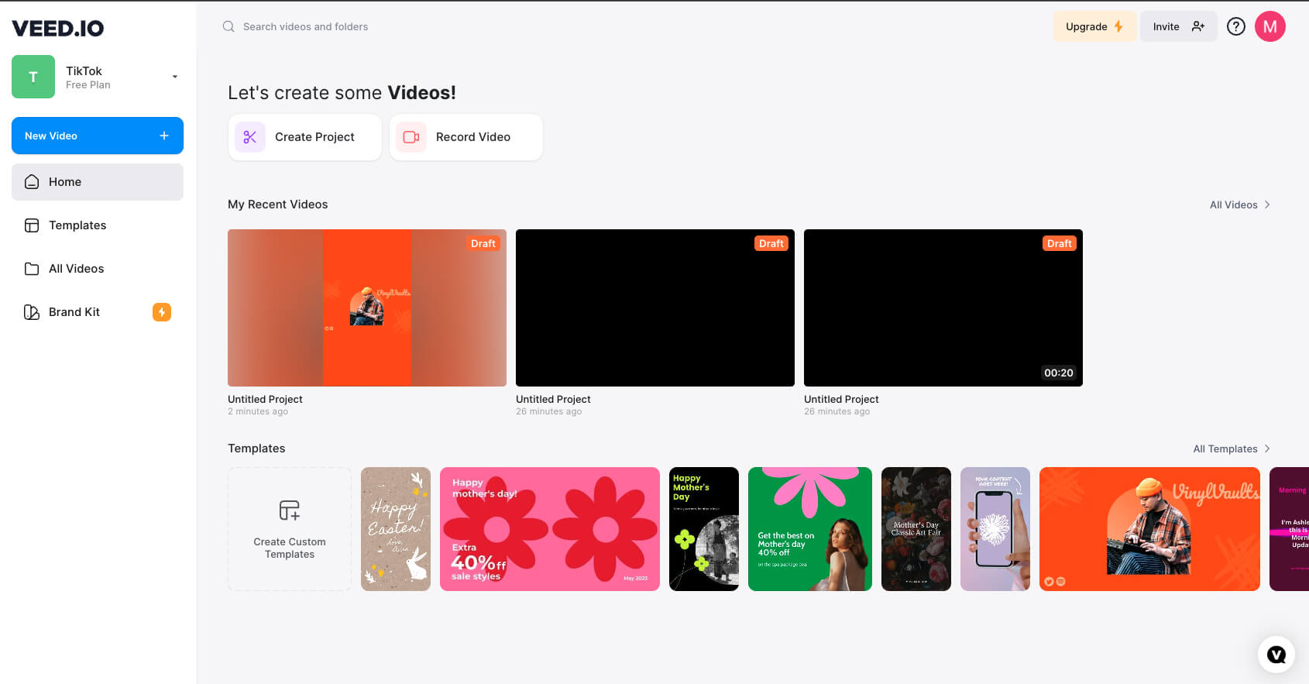Click the Upgrade button

tap(1094, 26)
